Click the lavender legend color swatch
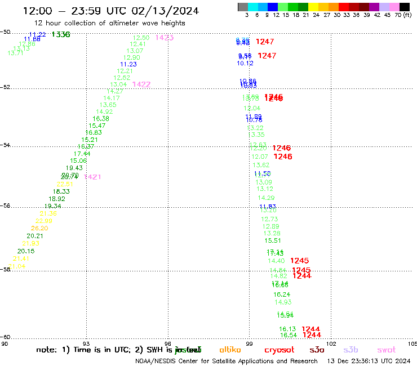This screenshot has width=417, height=366. point(384,7)
